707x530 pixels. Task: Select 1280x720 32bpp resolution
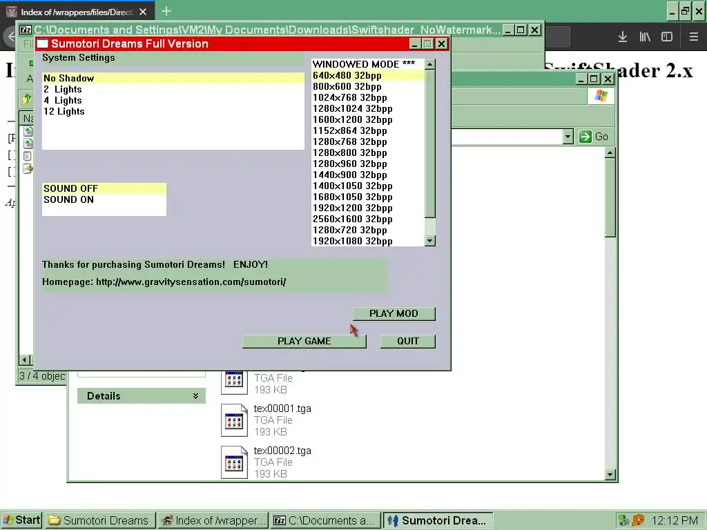point(368,230)
